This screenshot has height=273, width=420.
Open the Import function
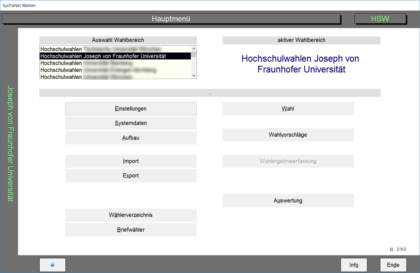(x=131, y=161)
